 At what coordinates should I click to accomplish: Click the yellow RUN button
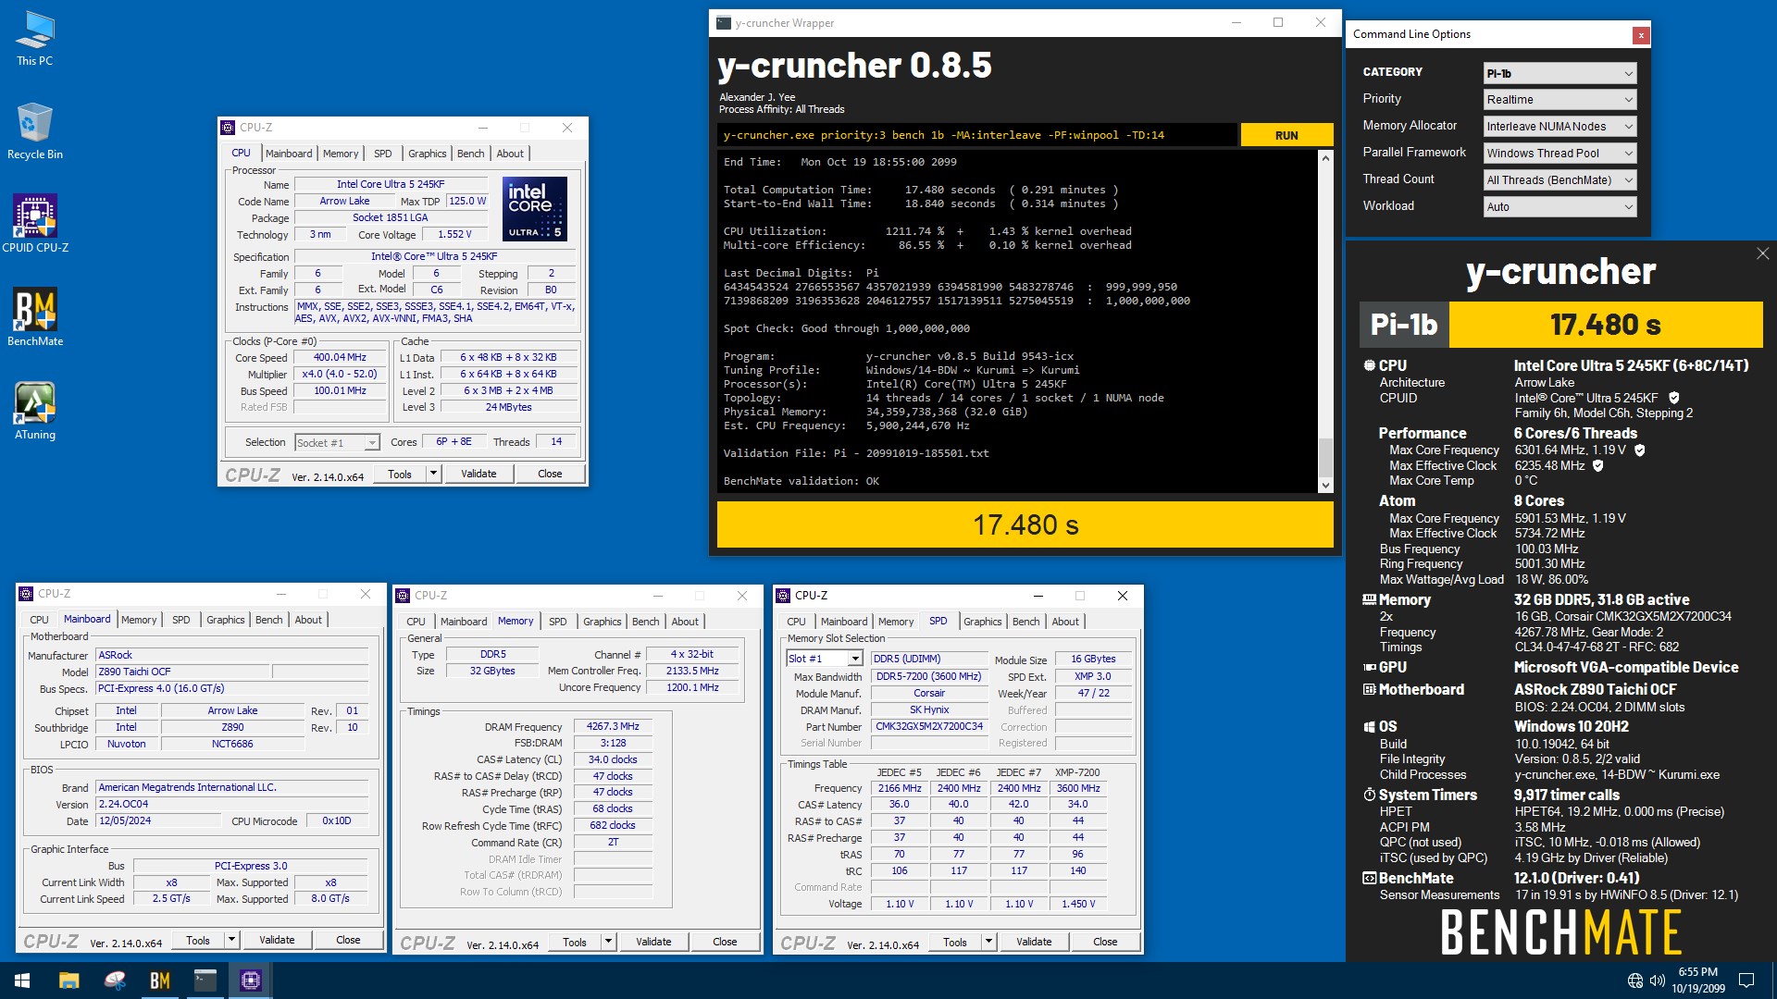tap(1286, 135)
